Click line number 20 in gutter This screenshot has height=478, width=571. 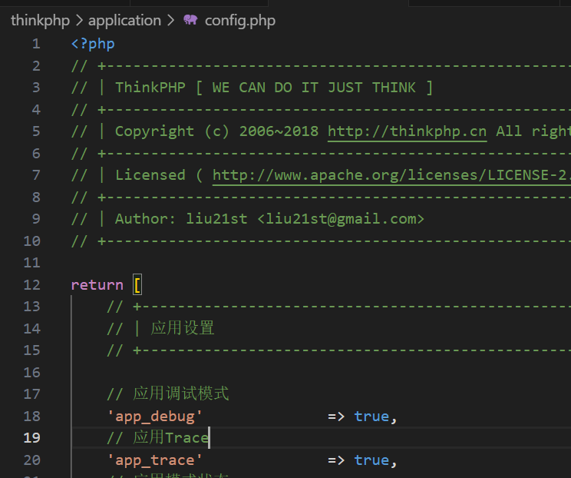click(31, 460)
